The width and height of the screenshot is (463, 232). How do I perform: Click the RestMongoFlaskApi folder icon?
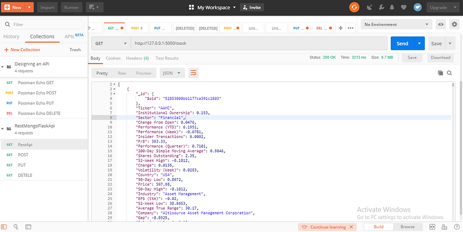[9, 129]
